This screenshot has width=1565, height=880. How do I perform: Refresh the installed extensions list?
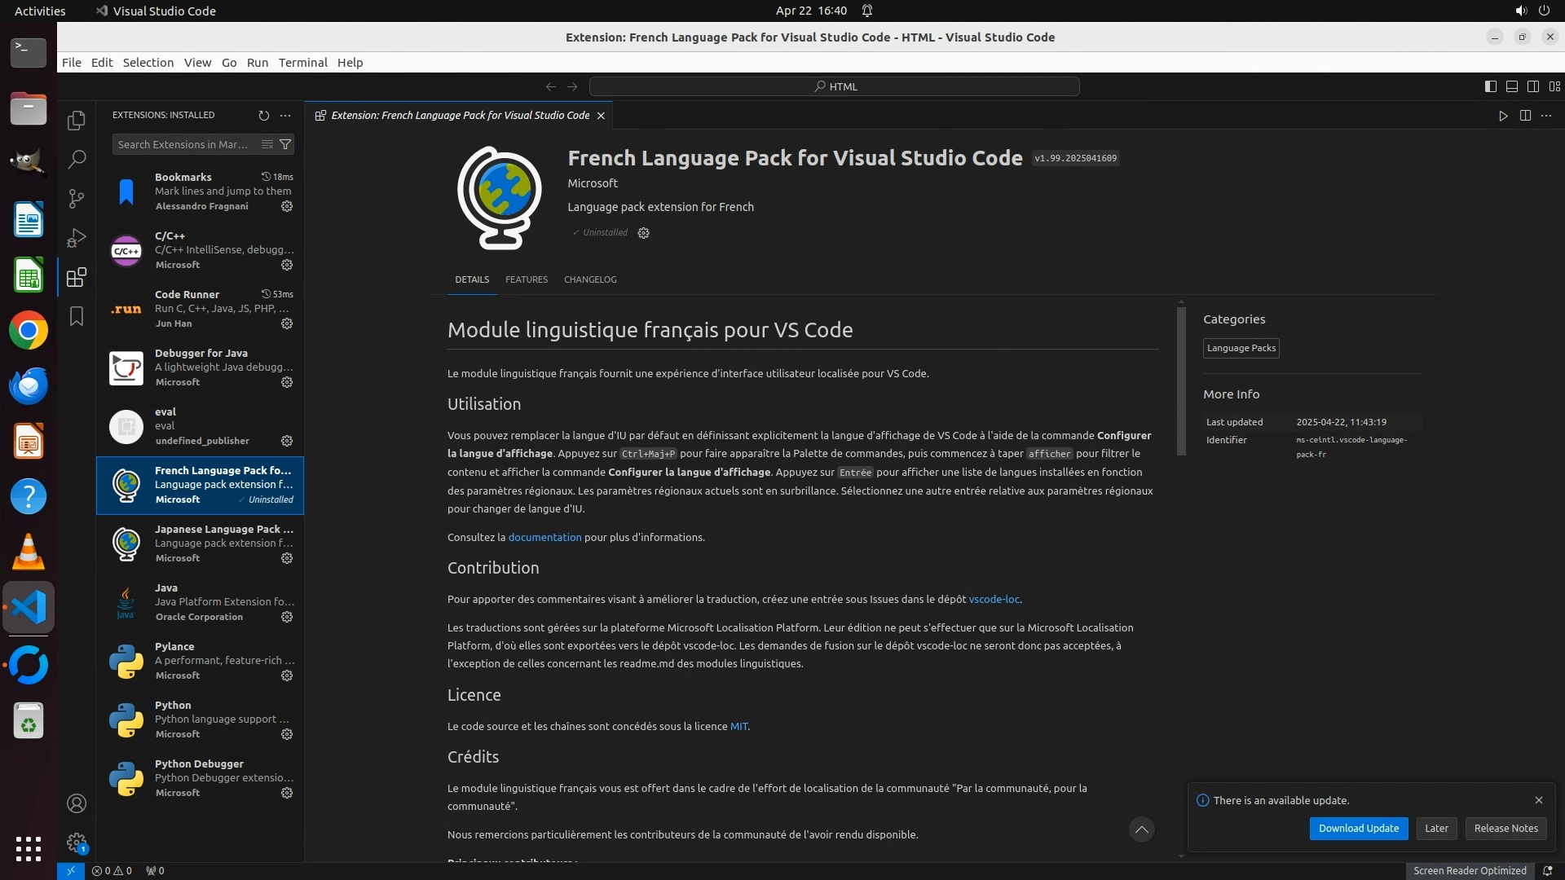pos(263,116)
